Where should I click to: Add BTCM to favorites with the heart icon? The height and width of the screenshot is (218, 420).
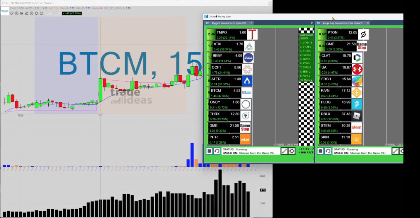point(12,13)
